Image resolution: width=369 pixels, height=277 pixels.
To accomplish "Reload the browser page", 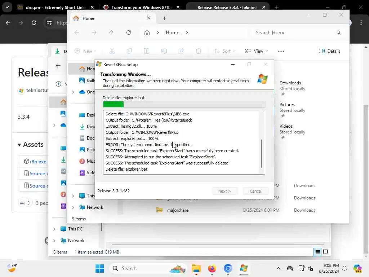I will pyautogui.click(x=34, y=23).
